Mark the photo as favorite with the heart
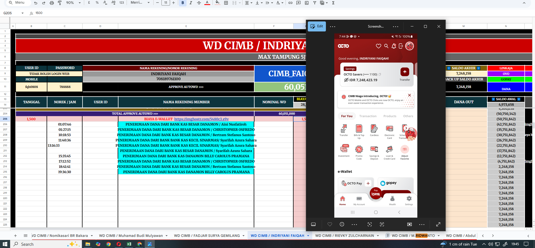This screenshot has width=535, height=248. (x=330, y=224)
